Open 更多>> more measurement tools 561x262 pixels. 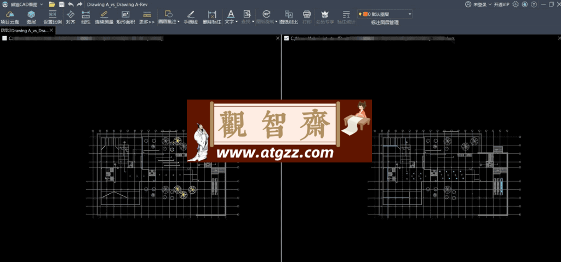147,17
